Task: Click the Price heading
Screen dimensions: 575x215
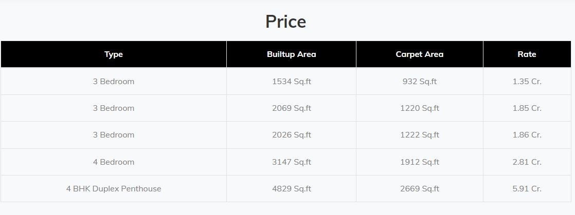Action: tap(285, 22)
